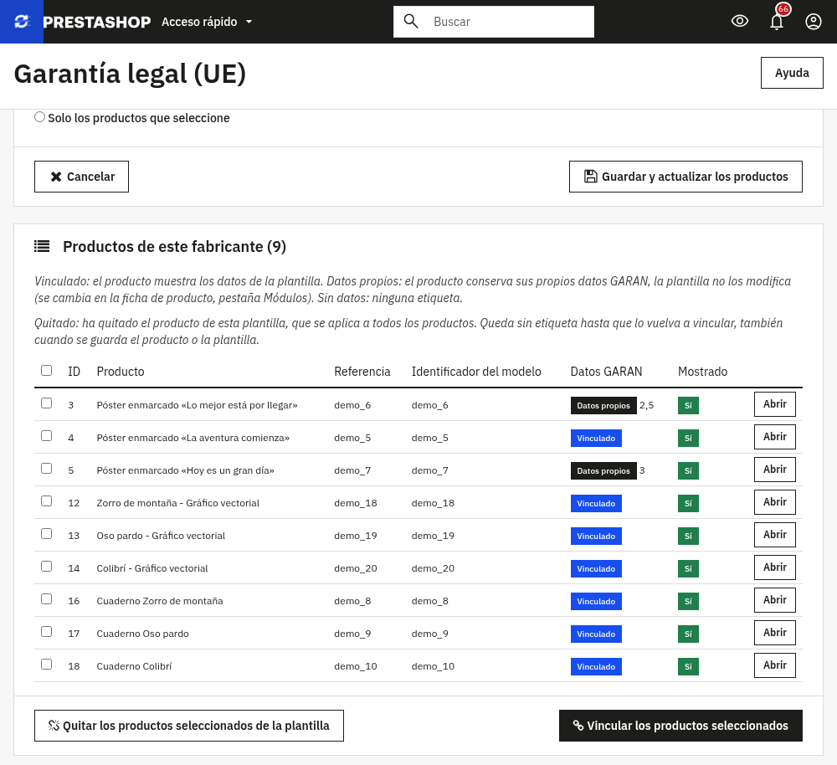Click the Mostrado column header
Screen dimensions: 837x765
[702, 372]
